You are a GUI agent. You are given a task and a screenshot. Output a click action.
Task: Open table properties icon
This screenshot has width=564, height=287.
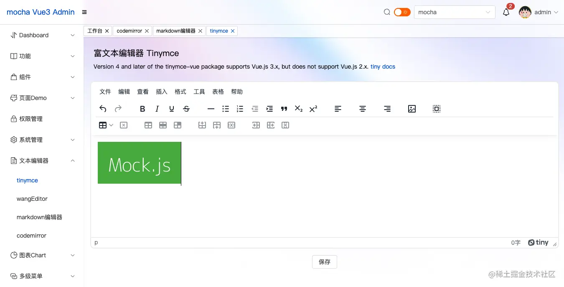(x=148, y=125)
